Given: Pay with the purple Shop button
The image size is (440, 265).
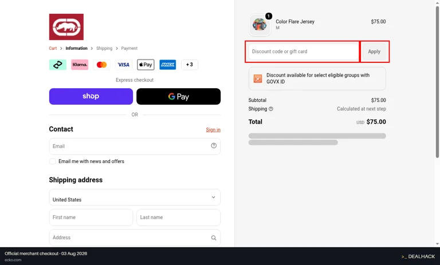Looking at the screenshot, I should pos(91,97).
